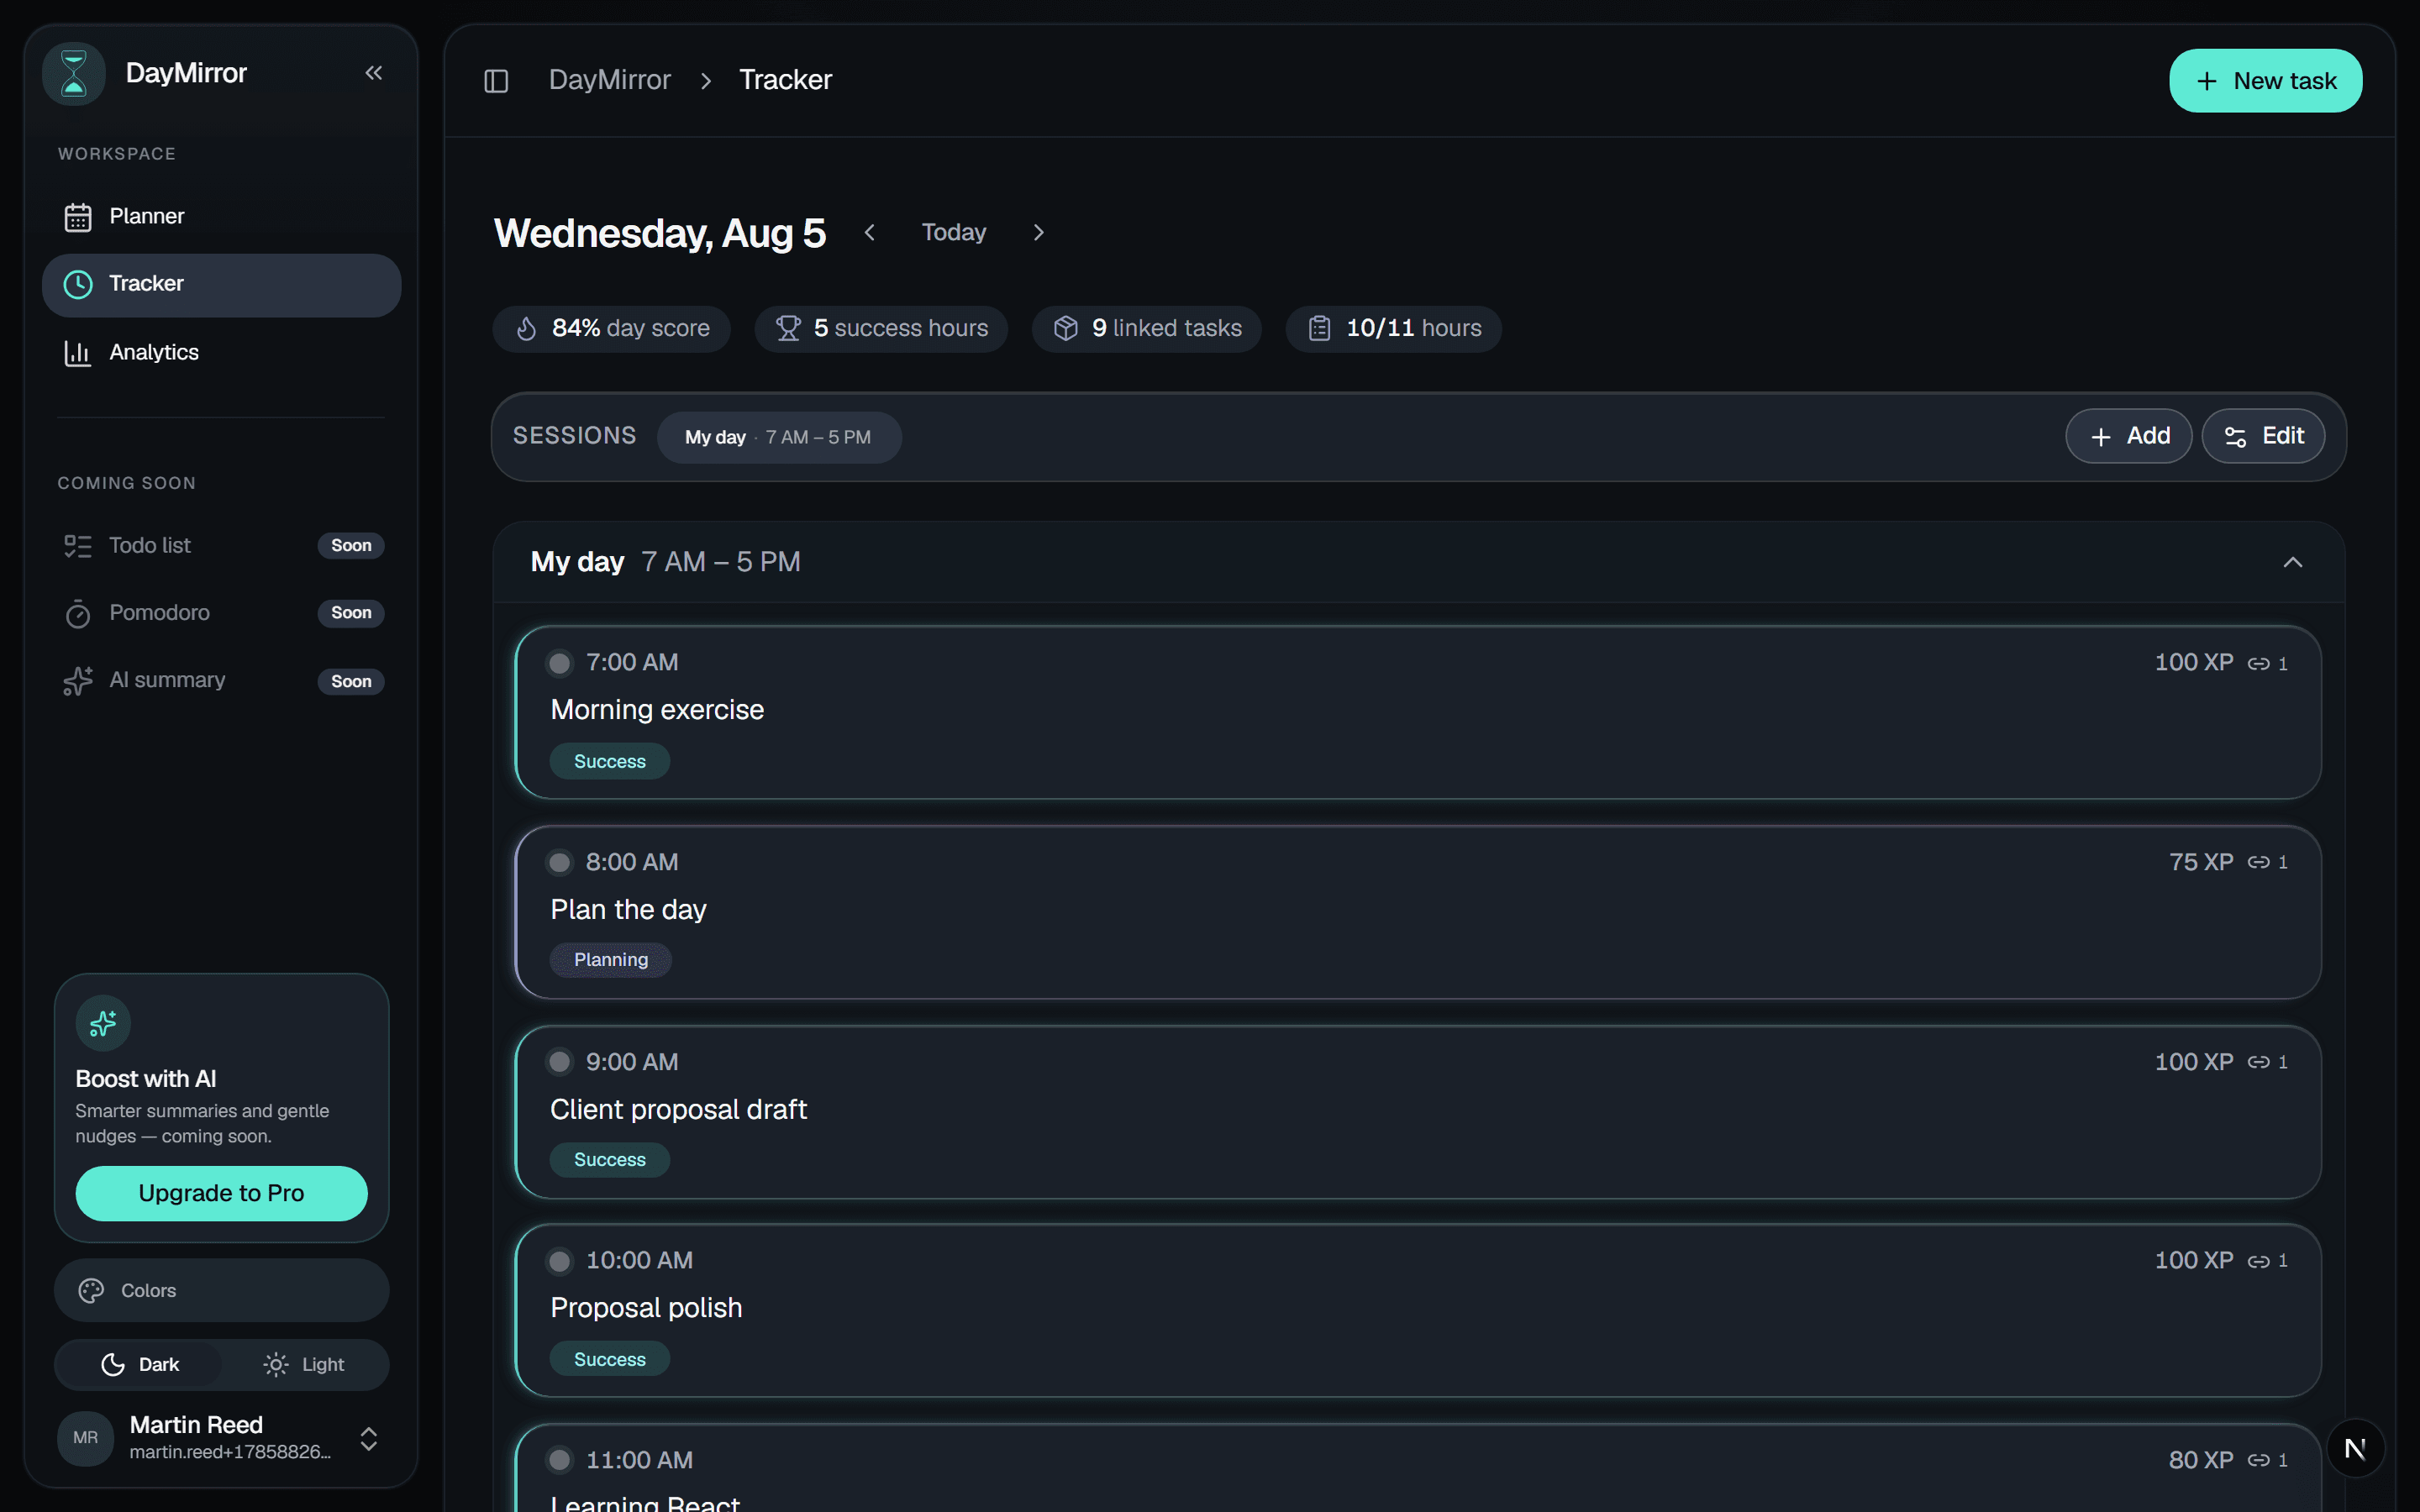The height and width of the screenshot is (1512, 2420).
Task: Select the My day 7 AM – 5 PM session chip
Action: [x=779, y=437]
